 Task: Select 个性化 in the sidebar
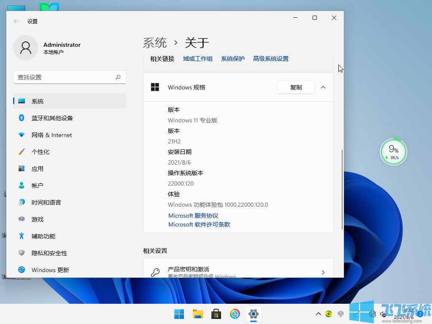(44, 151)
